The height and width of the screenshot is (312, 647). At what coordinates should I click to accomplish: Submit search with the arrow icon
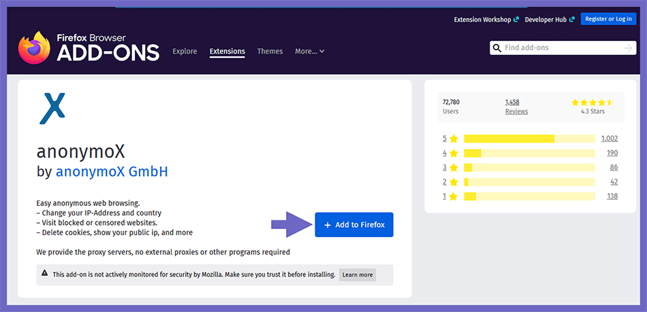tap(628, 48)
